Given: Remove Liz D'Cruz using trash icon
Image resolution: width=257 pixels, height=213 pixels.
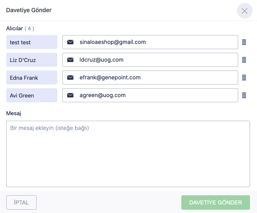Looking at the screenshot, I should point(244,60).
